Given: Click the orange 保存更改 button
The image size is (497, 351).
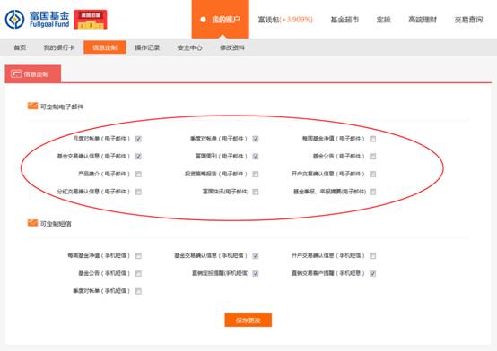Looking at the screenshot, I should coord(248,321).
